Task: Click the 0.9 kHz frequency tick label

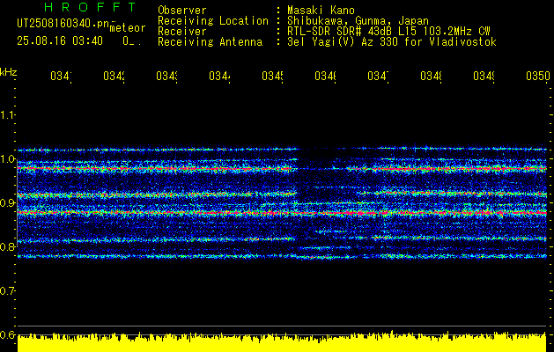Action: point(7,202)
